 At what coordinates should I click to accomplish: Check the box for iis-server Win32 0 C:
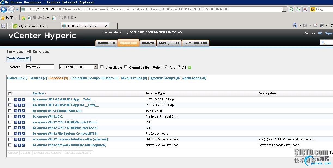click(10, 116)
